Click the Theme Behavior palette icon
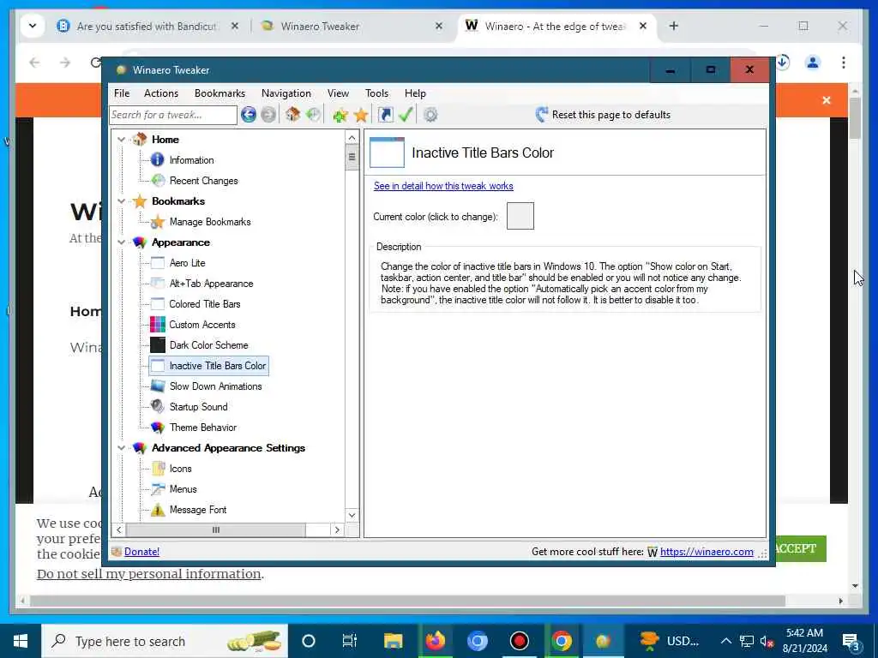 tap(158, 428)
